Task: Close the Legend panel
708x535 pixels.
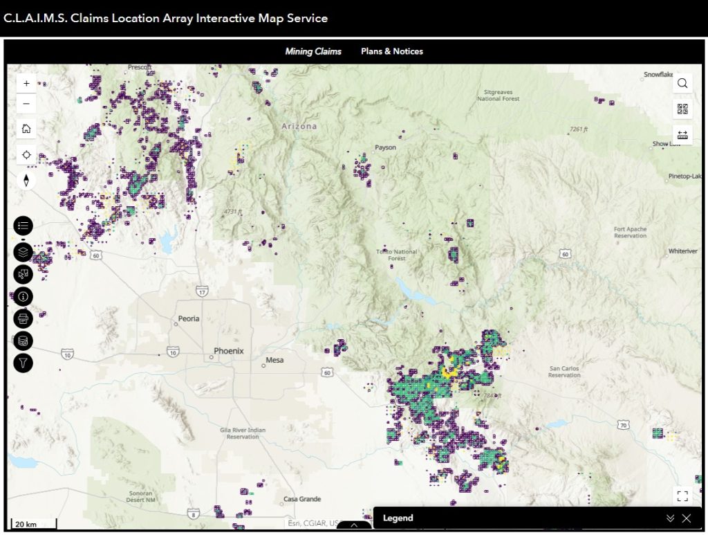Action: pos(687,518)
